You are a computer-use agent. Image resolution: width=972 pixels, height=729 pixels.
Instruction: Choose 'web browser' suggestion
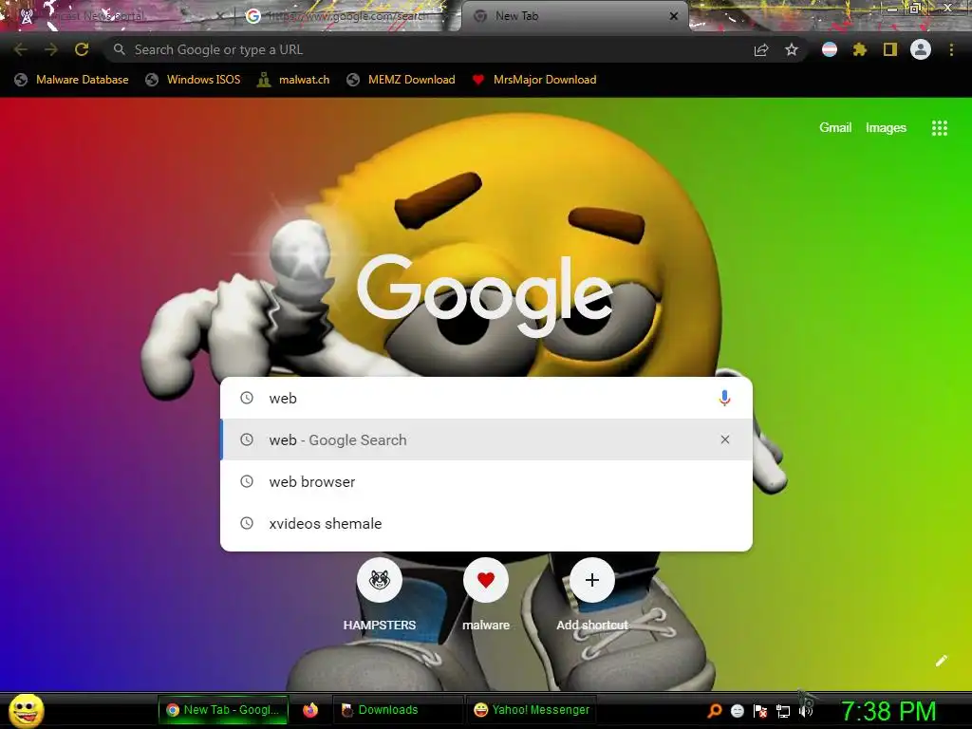click(487, 481)
